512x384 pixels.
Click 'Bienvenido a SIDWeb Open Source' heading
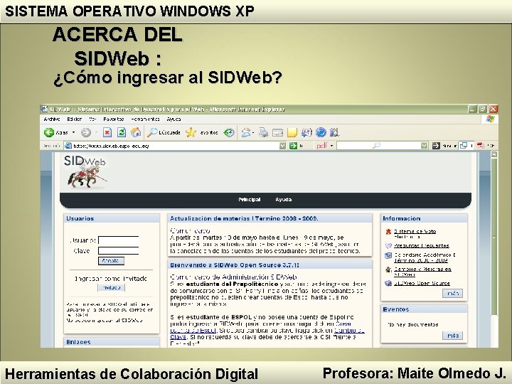(235, 265)
